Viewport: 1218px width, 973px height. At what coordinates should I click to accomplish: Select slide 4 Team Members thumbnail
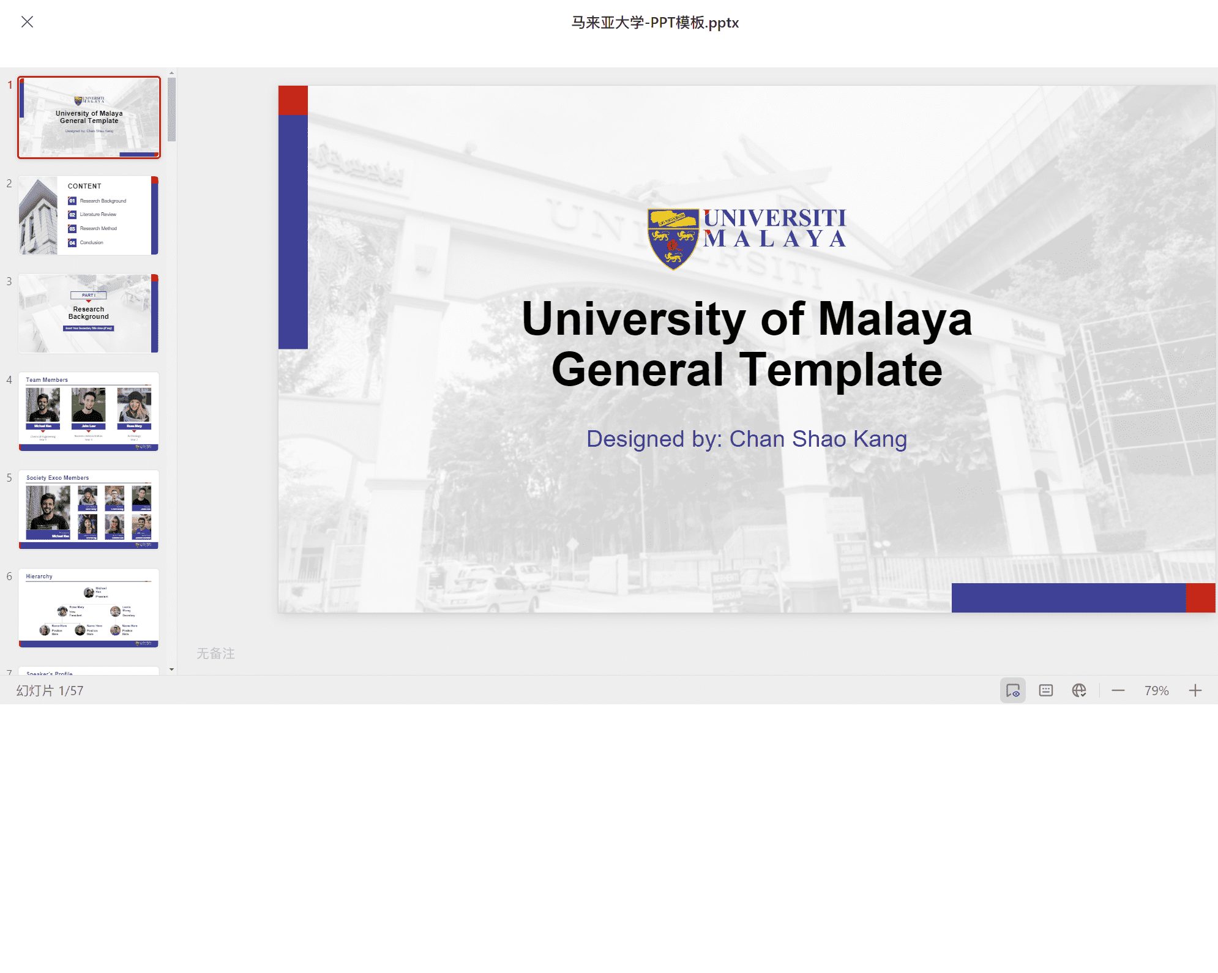pos(89,411)
